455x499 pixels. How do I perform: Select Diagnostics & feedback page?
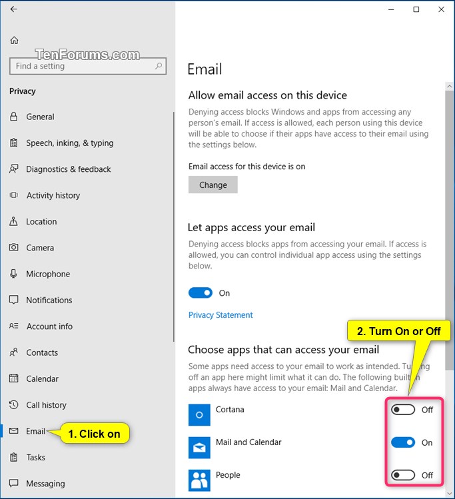(x=69, y=169)
